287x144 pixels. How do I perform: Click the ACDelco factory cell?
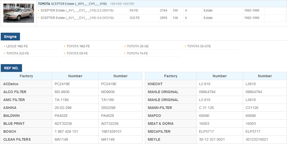point(26,84)
